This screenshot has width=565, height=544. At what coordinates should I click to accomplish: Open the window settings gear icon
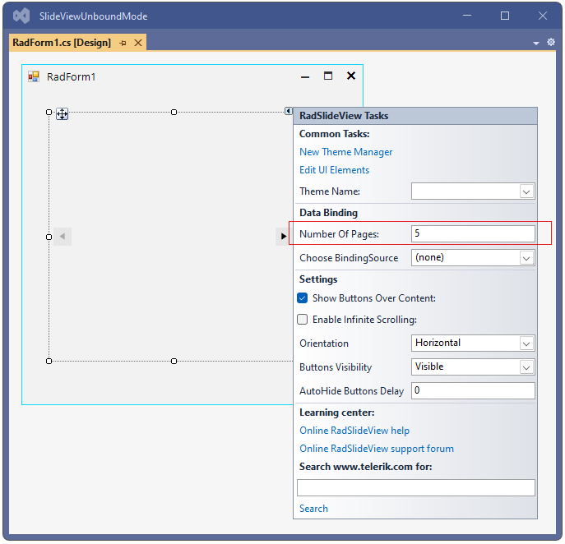pyautogui.click(x=551, y=42)
